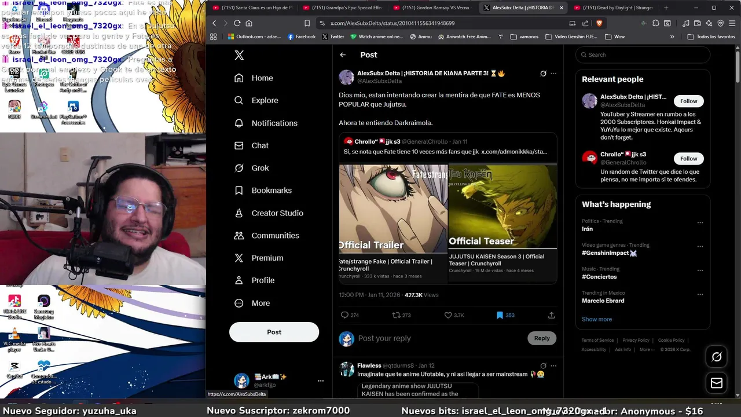The image size is (741, 417).
Task: Open Bookmarks in the sidebar
Action: click(263, 190)
